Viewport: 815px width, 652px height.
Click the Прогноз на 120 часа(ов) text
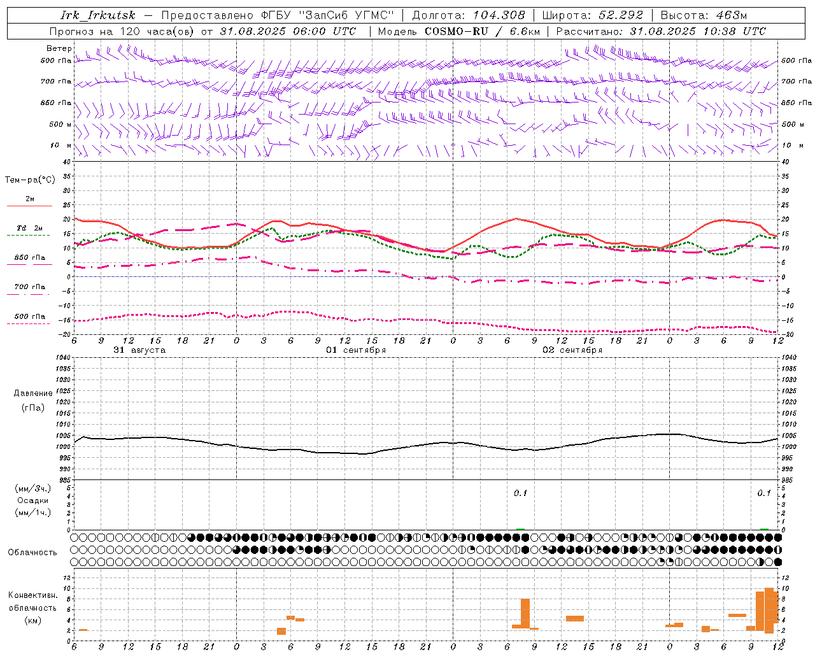pyautogui.click(x=123, y=31)
